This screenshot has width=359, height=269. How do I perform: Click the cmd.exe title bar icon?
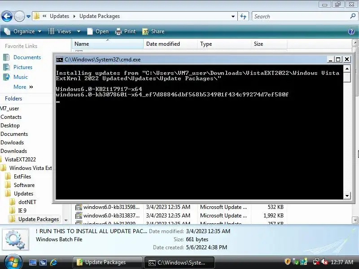pos(60,60)
